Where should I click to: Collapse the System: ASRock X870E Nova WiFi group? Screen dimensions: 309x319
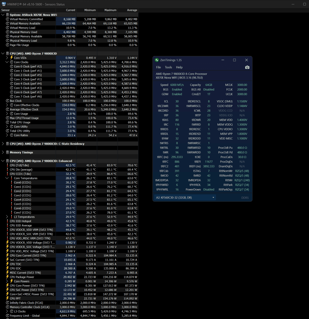[3, 15]
